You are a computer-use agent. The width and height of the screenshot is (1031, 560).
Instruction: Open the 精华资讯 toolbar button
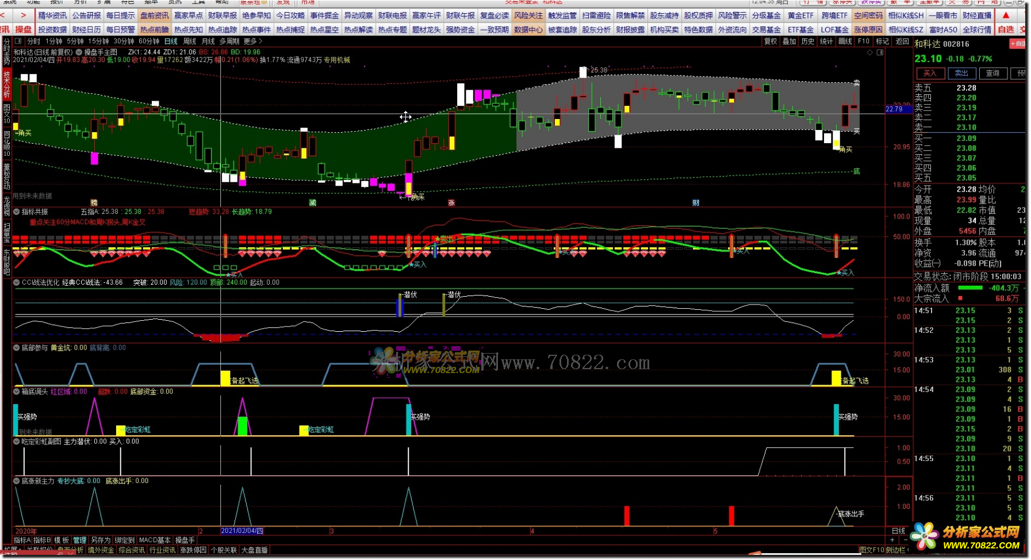click(x=52, y=16)
